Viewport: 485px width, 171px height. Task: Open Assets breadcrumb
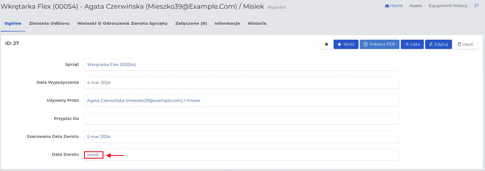pos(415,6)
